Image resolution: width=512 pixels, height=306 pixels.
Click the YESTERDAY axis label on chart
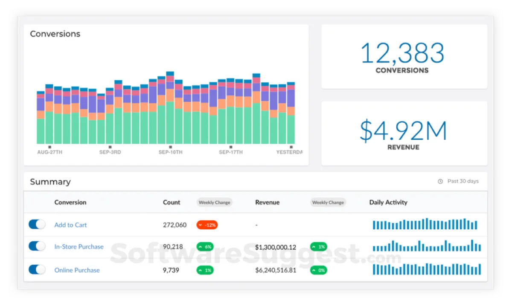point(289,152)
